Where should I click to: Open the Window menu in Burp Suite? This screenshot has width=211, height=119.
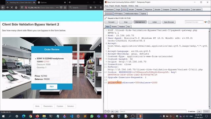(x=131, y=6)
